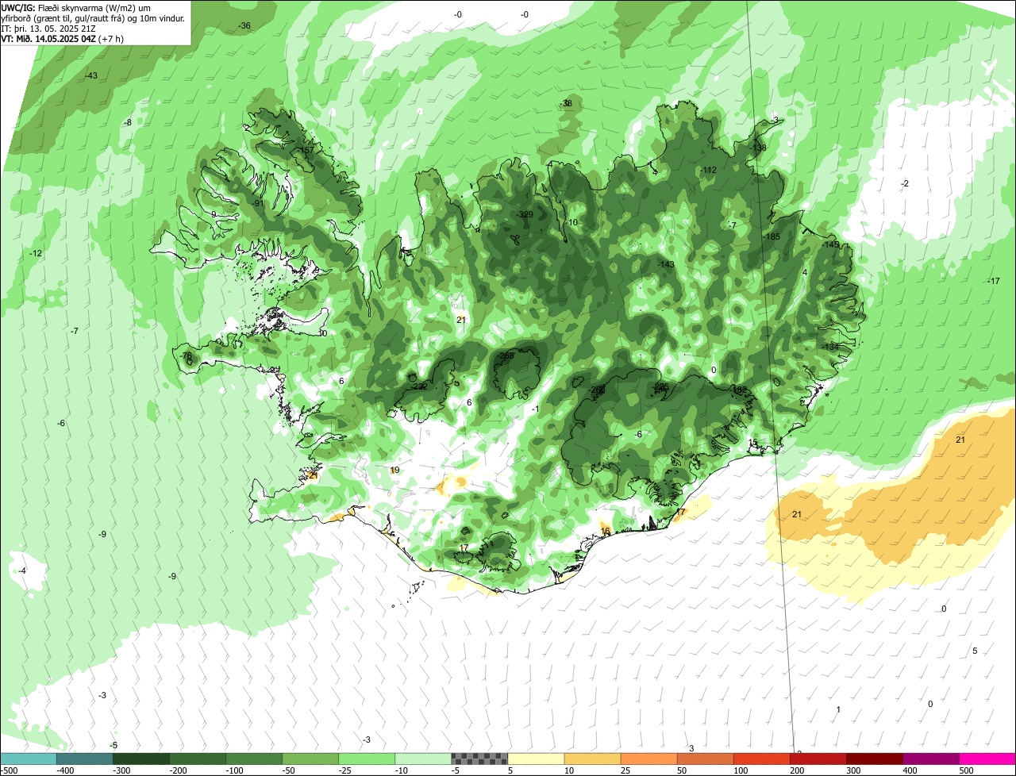Click the 'IT: þri. 13. 05. 2025 21Z' line

(x=48, y=29)
